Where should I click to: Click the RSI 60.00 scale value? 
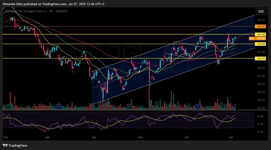(x=260, y=116)
